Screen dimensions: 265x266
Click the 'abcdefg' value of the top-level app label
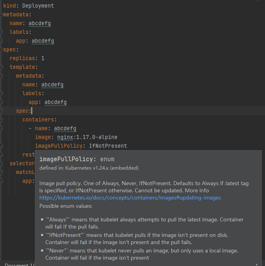tap(43, 41)
